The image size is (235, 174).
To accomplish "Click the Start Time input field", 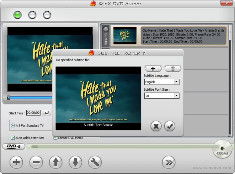I will [33, 113].
